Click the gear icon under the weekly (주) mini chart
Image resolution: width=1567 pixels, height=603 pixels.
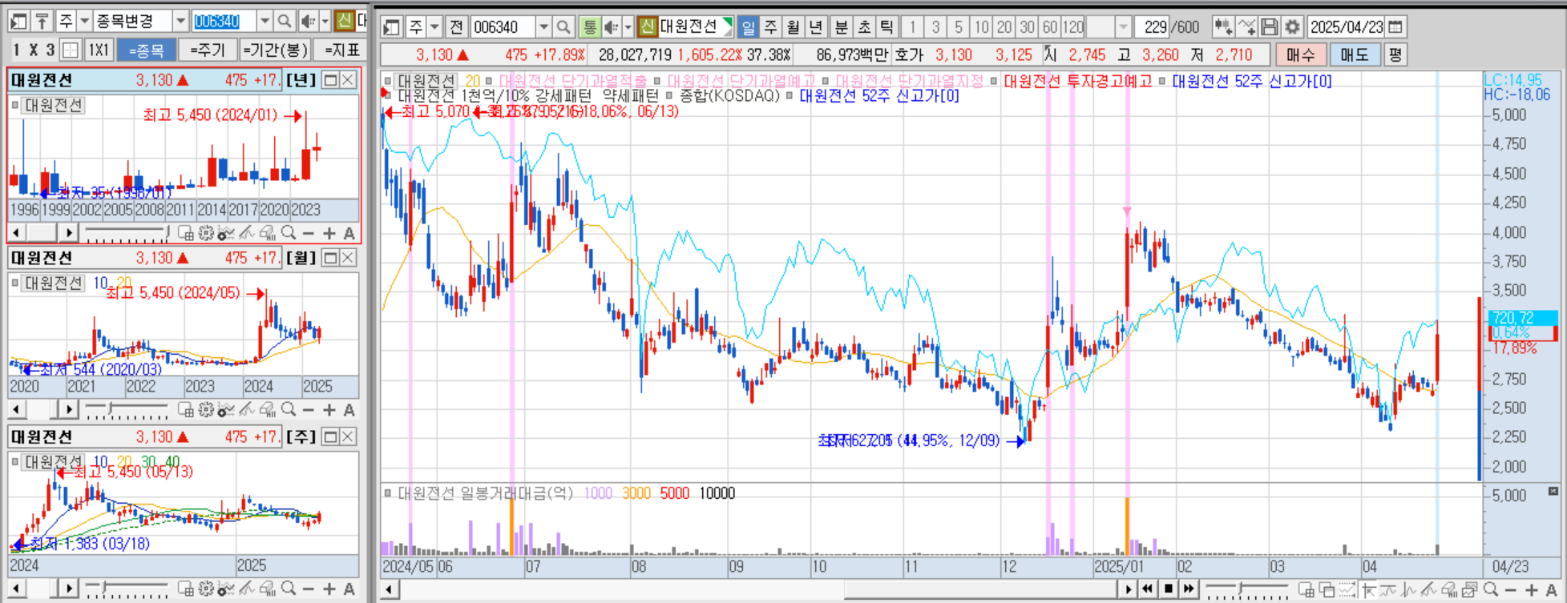pyautogui.click(x=206, y=589)
